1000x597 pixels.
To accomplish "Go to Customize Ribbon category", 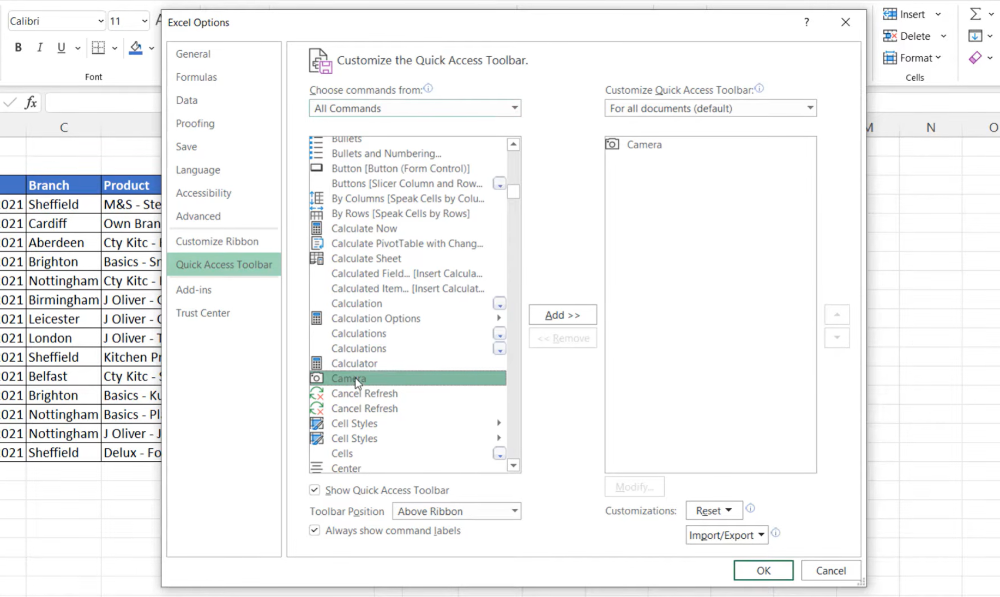I will click(217, 241).
